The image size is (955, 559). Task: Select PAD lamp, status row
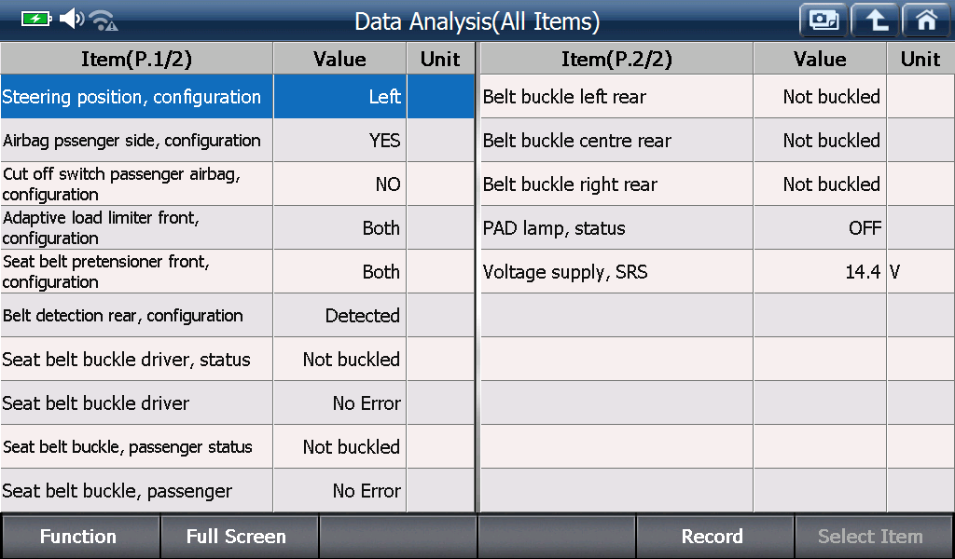coord(717,227)
